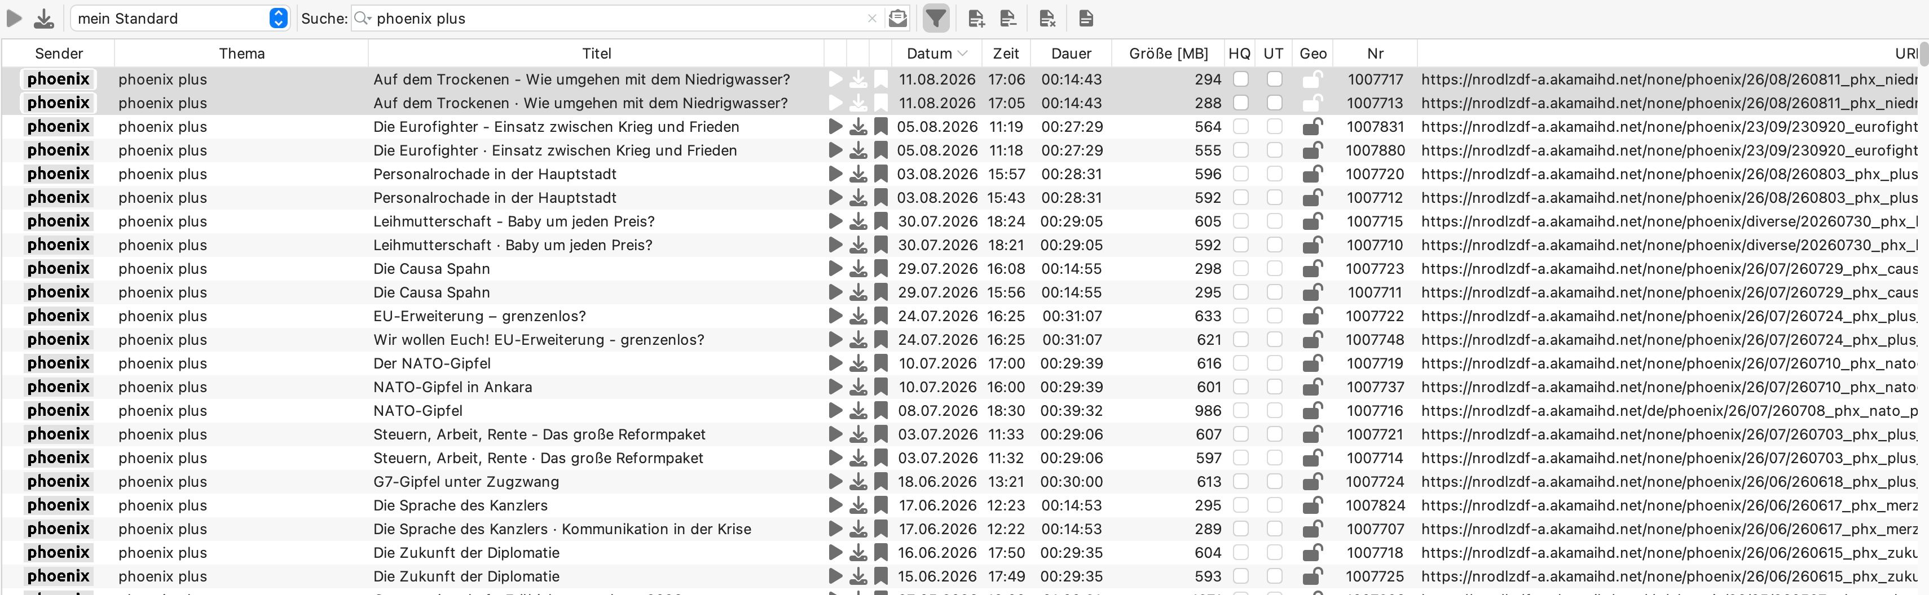Screen dimensions: 1929x595
Task: Toggle HQ checkbox for row Nr 1007717
Action: [x=1241, y=79]
